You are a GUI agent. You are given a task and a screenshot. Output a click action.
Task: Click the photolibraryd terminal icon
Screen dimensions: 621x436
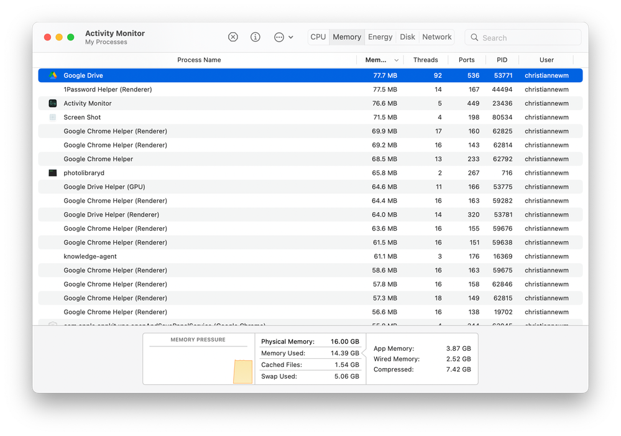[53, 173]
